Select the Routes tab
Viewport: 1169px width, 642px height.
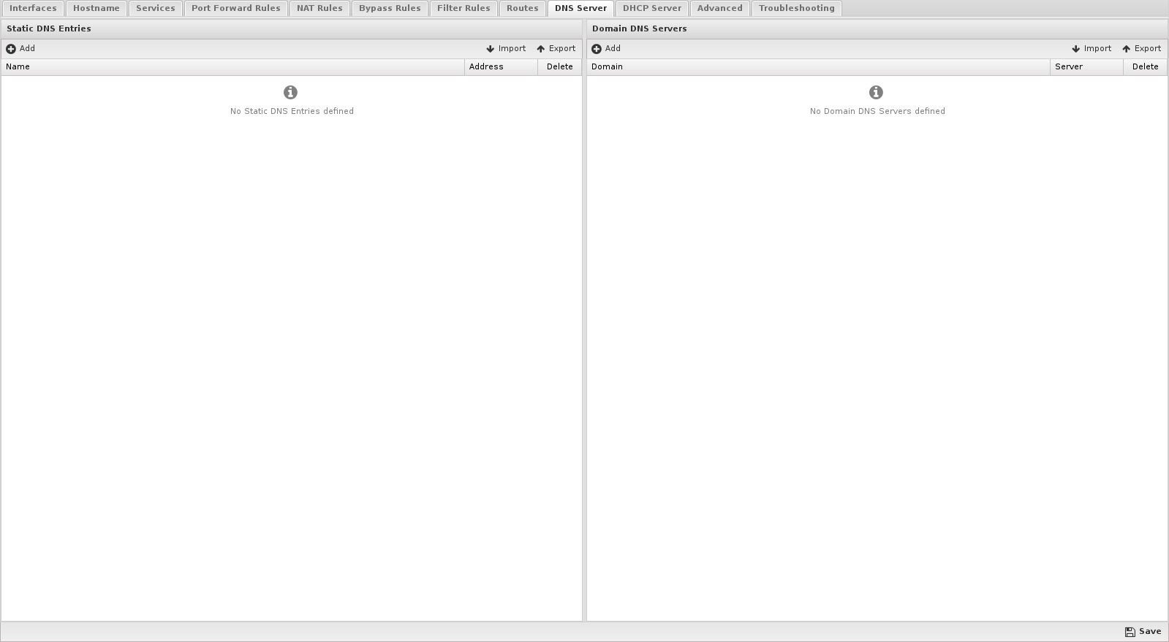point(523,8)
